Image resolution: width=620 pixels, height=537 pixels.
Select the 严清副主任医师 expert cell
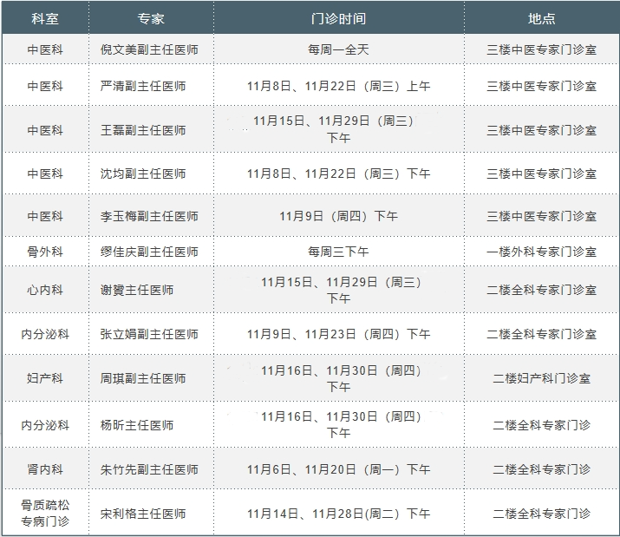pyautogui.click(x=143, y=86)
